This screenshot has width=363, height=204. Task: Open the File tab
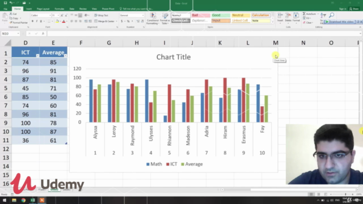pyautogui.click(x=5, y=9)
